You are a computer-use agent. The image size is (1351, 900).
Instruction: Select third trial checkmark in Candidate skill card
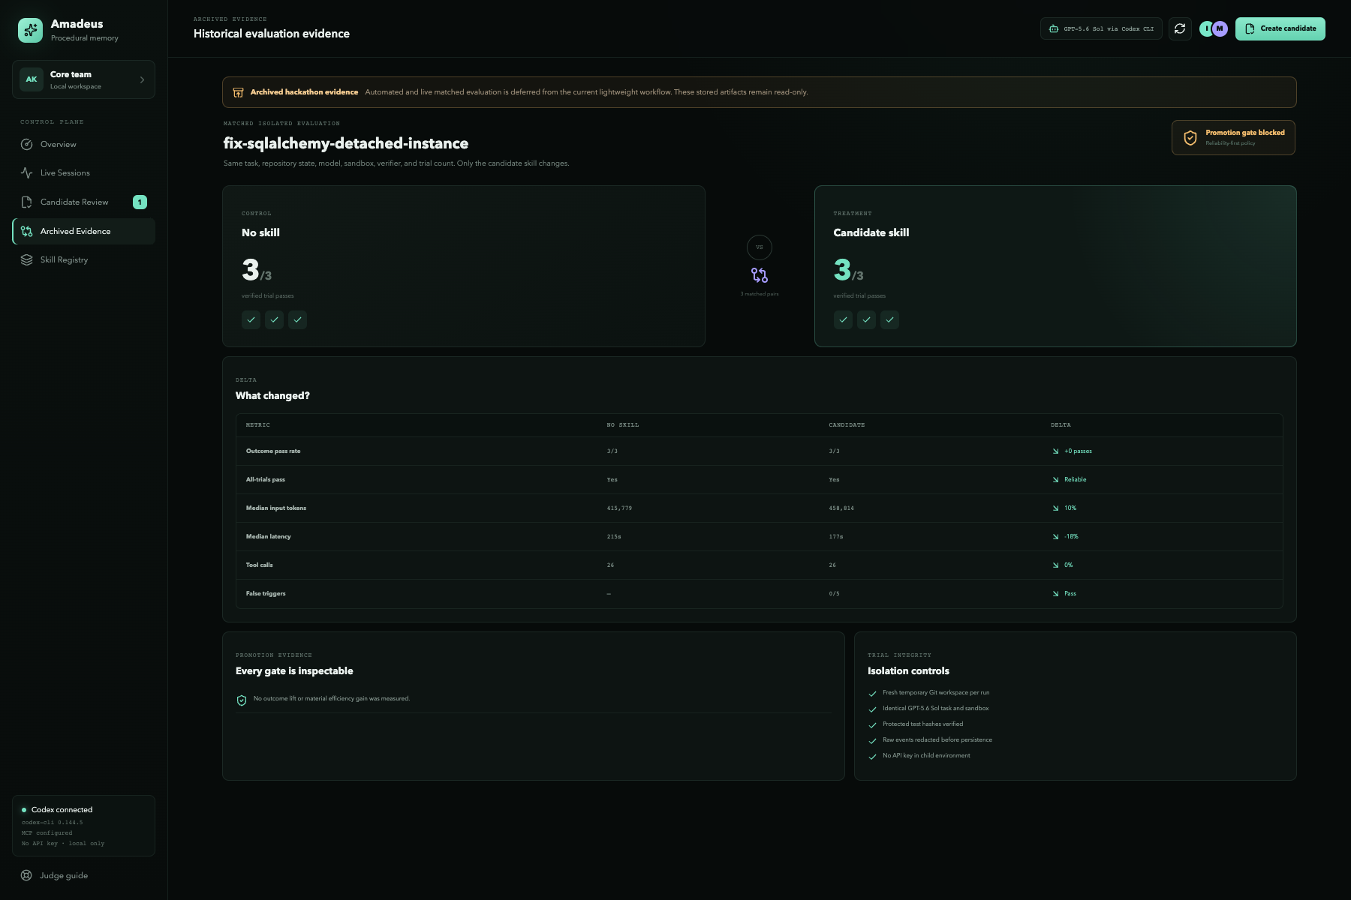click(x=889, y=319)
